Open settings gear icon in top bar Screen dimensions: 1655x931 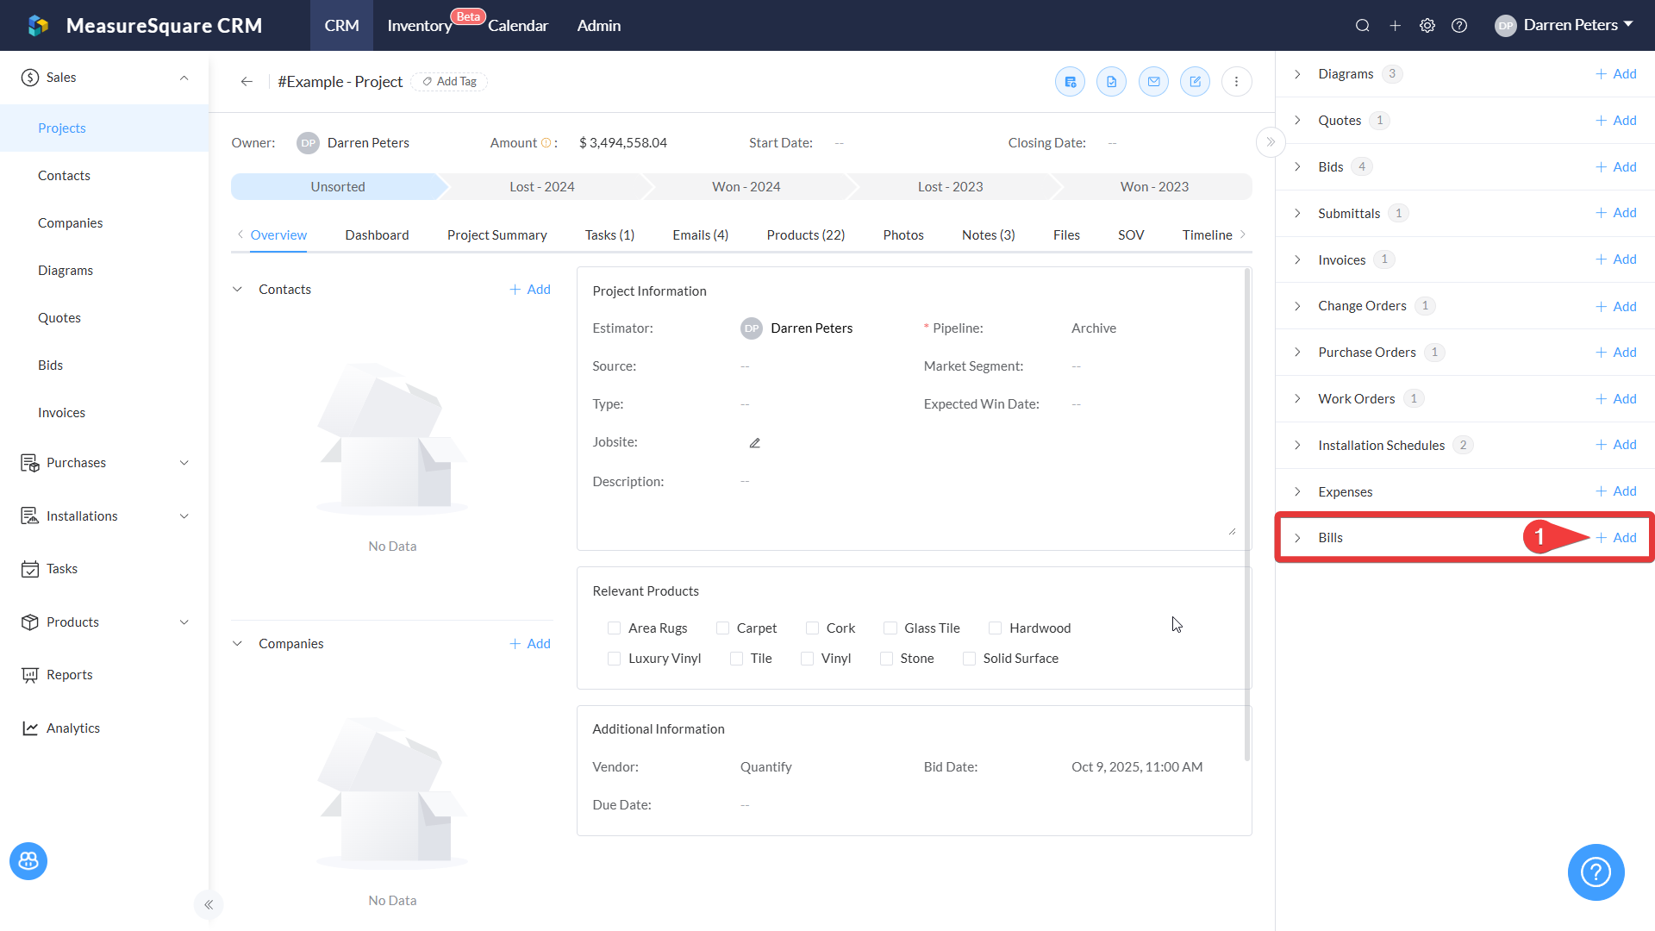(1427, 26)
